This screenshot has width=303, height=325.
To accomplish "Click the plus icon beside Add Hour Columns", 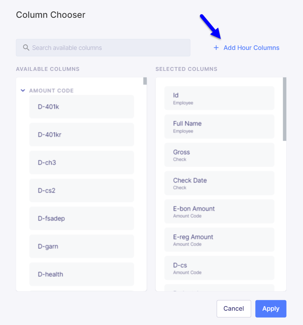I will coord(216,48).
